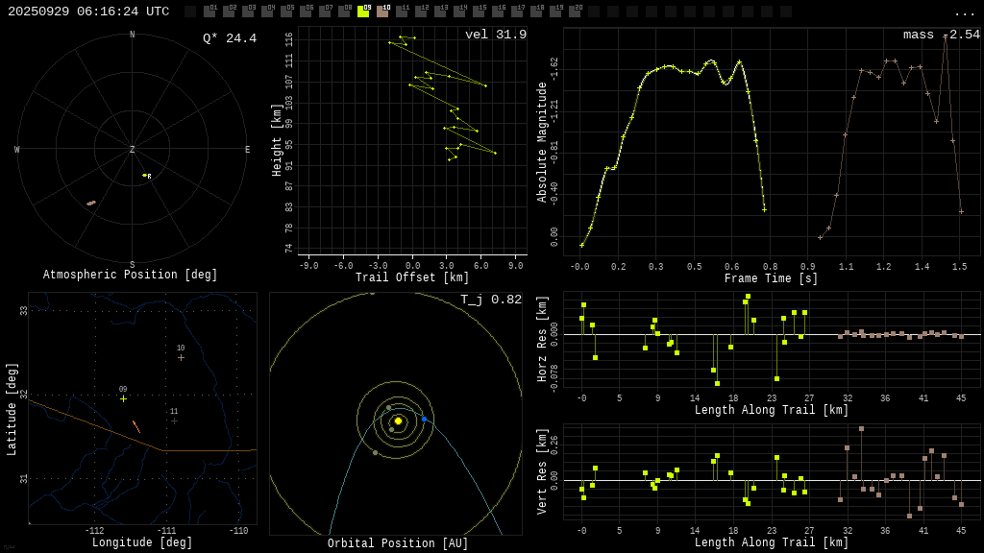
Task: Click the zenith Z marker in polar plot
Action: click(x=133, y=150)
